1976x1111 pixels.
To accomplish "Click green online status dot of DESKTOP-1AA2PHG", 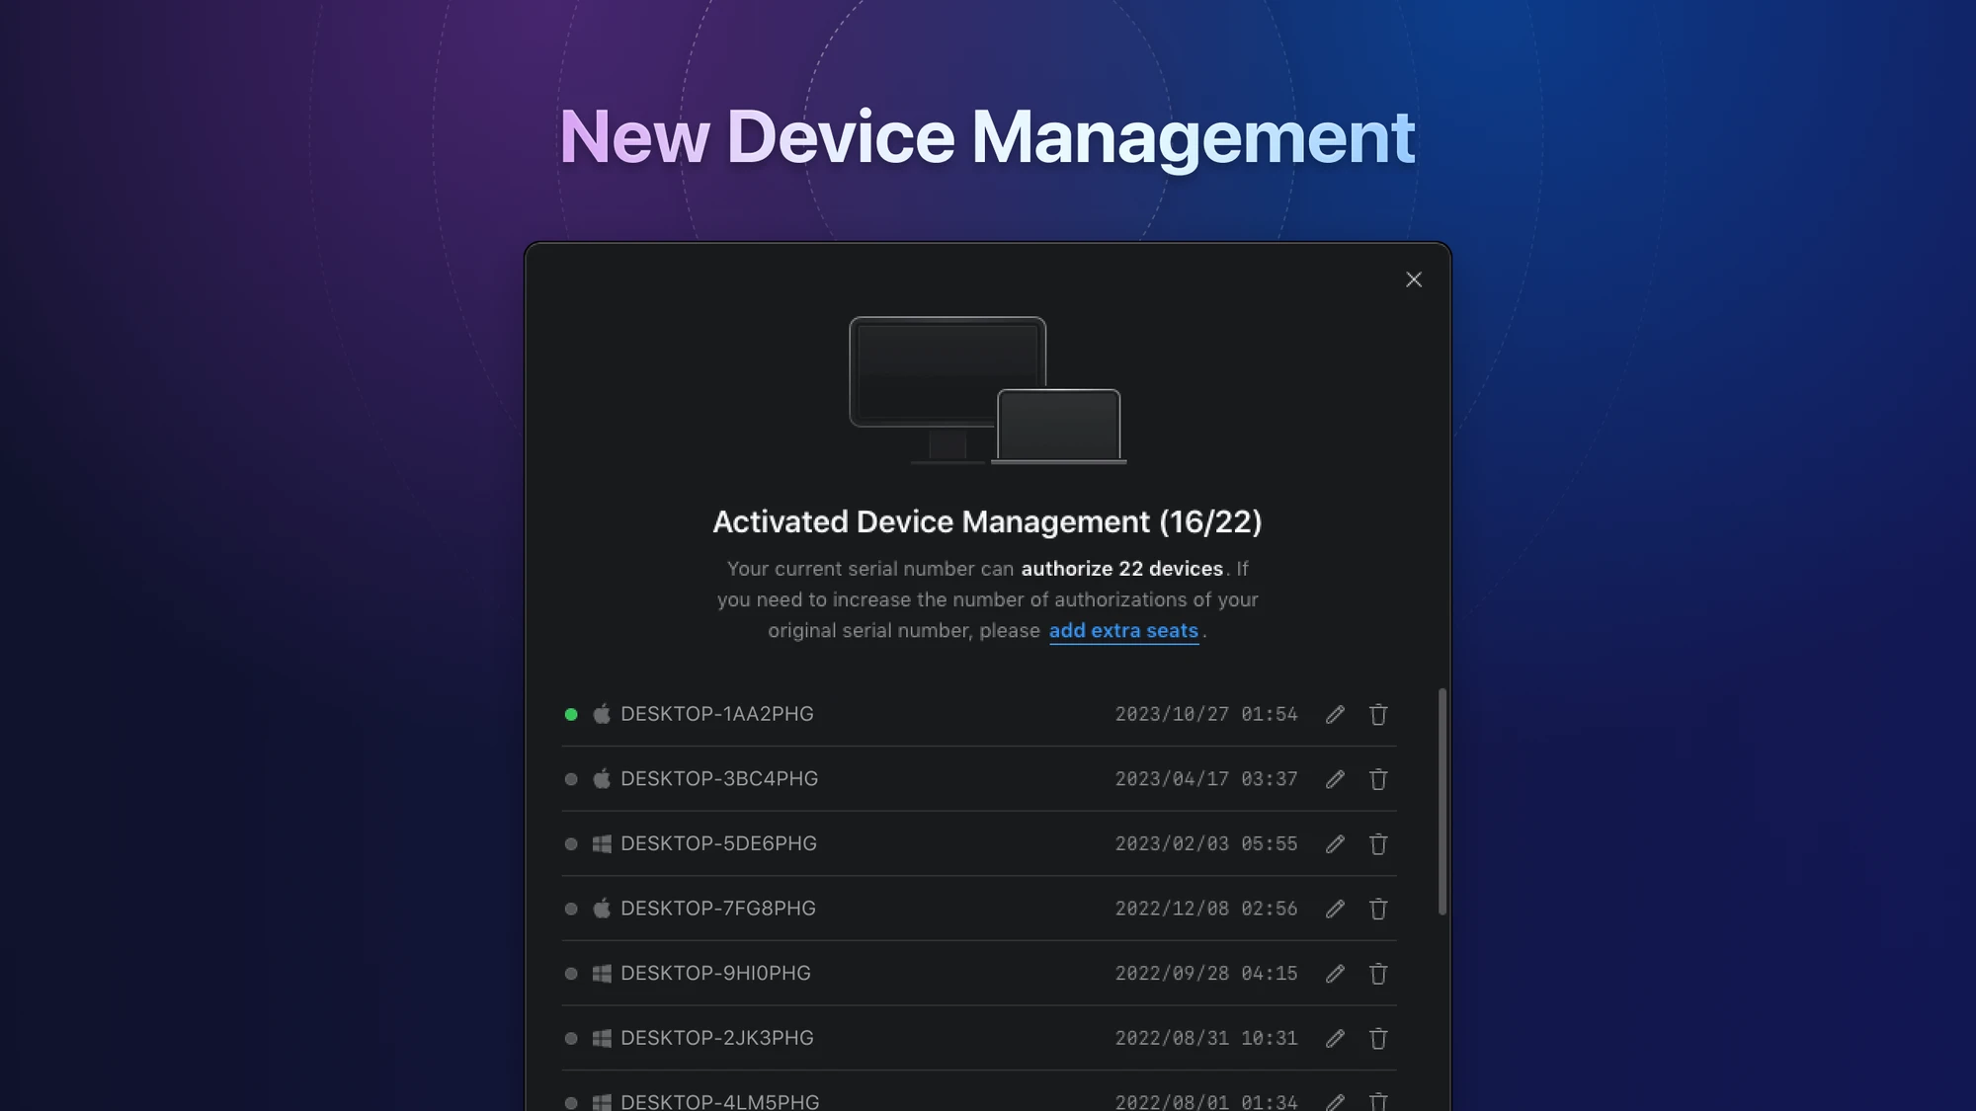I will [571, 714].
